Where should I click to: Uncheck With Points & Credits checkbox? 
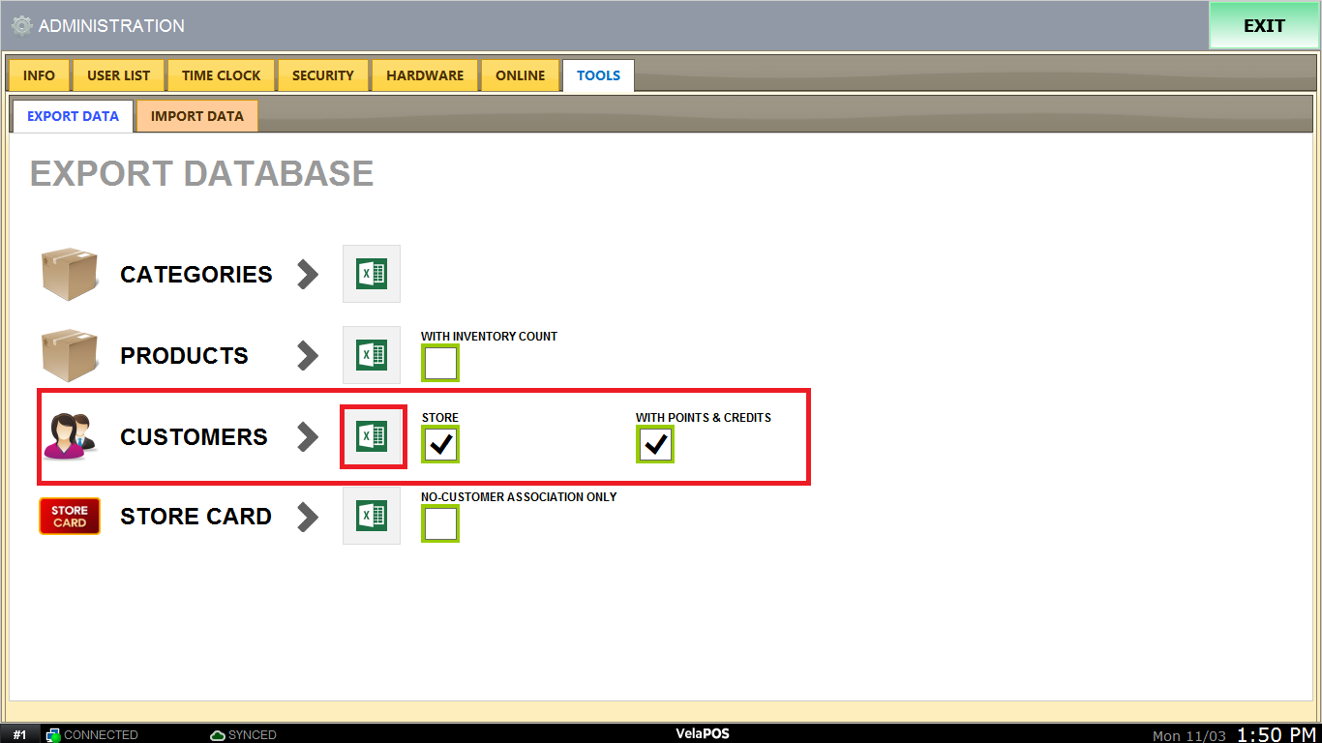pos(655,445)
